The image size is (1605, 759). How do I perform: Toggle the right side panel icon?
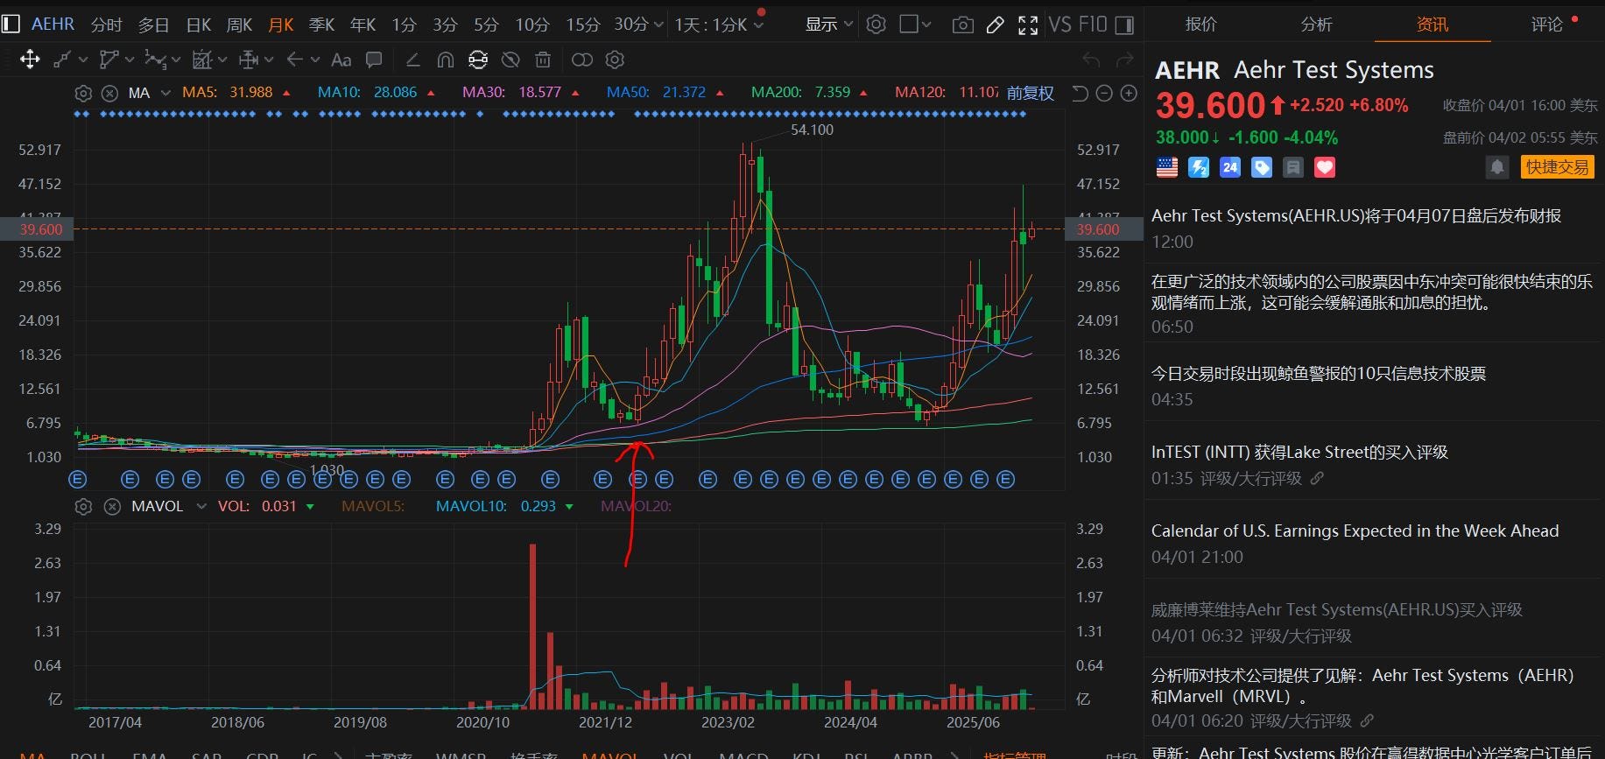(1125, 25)
